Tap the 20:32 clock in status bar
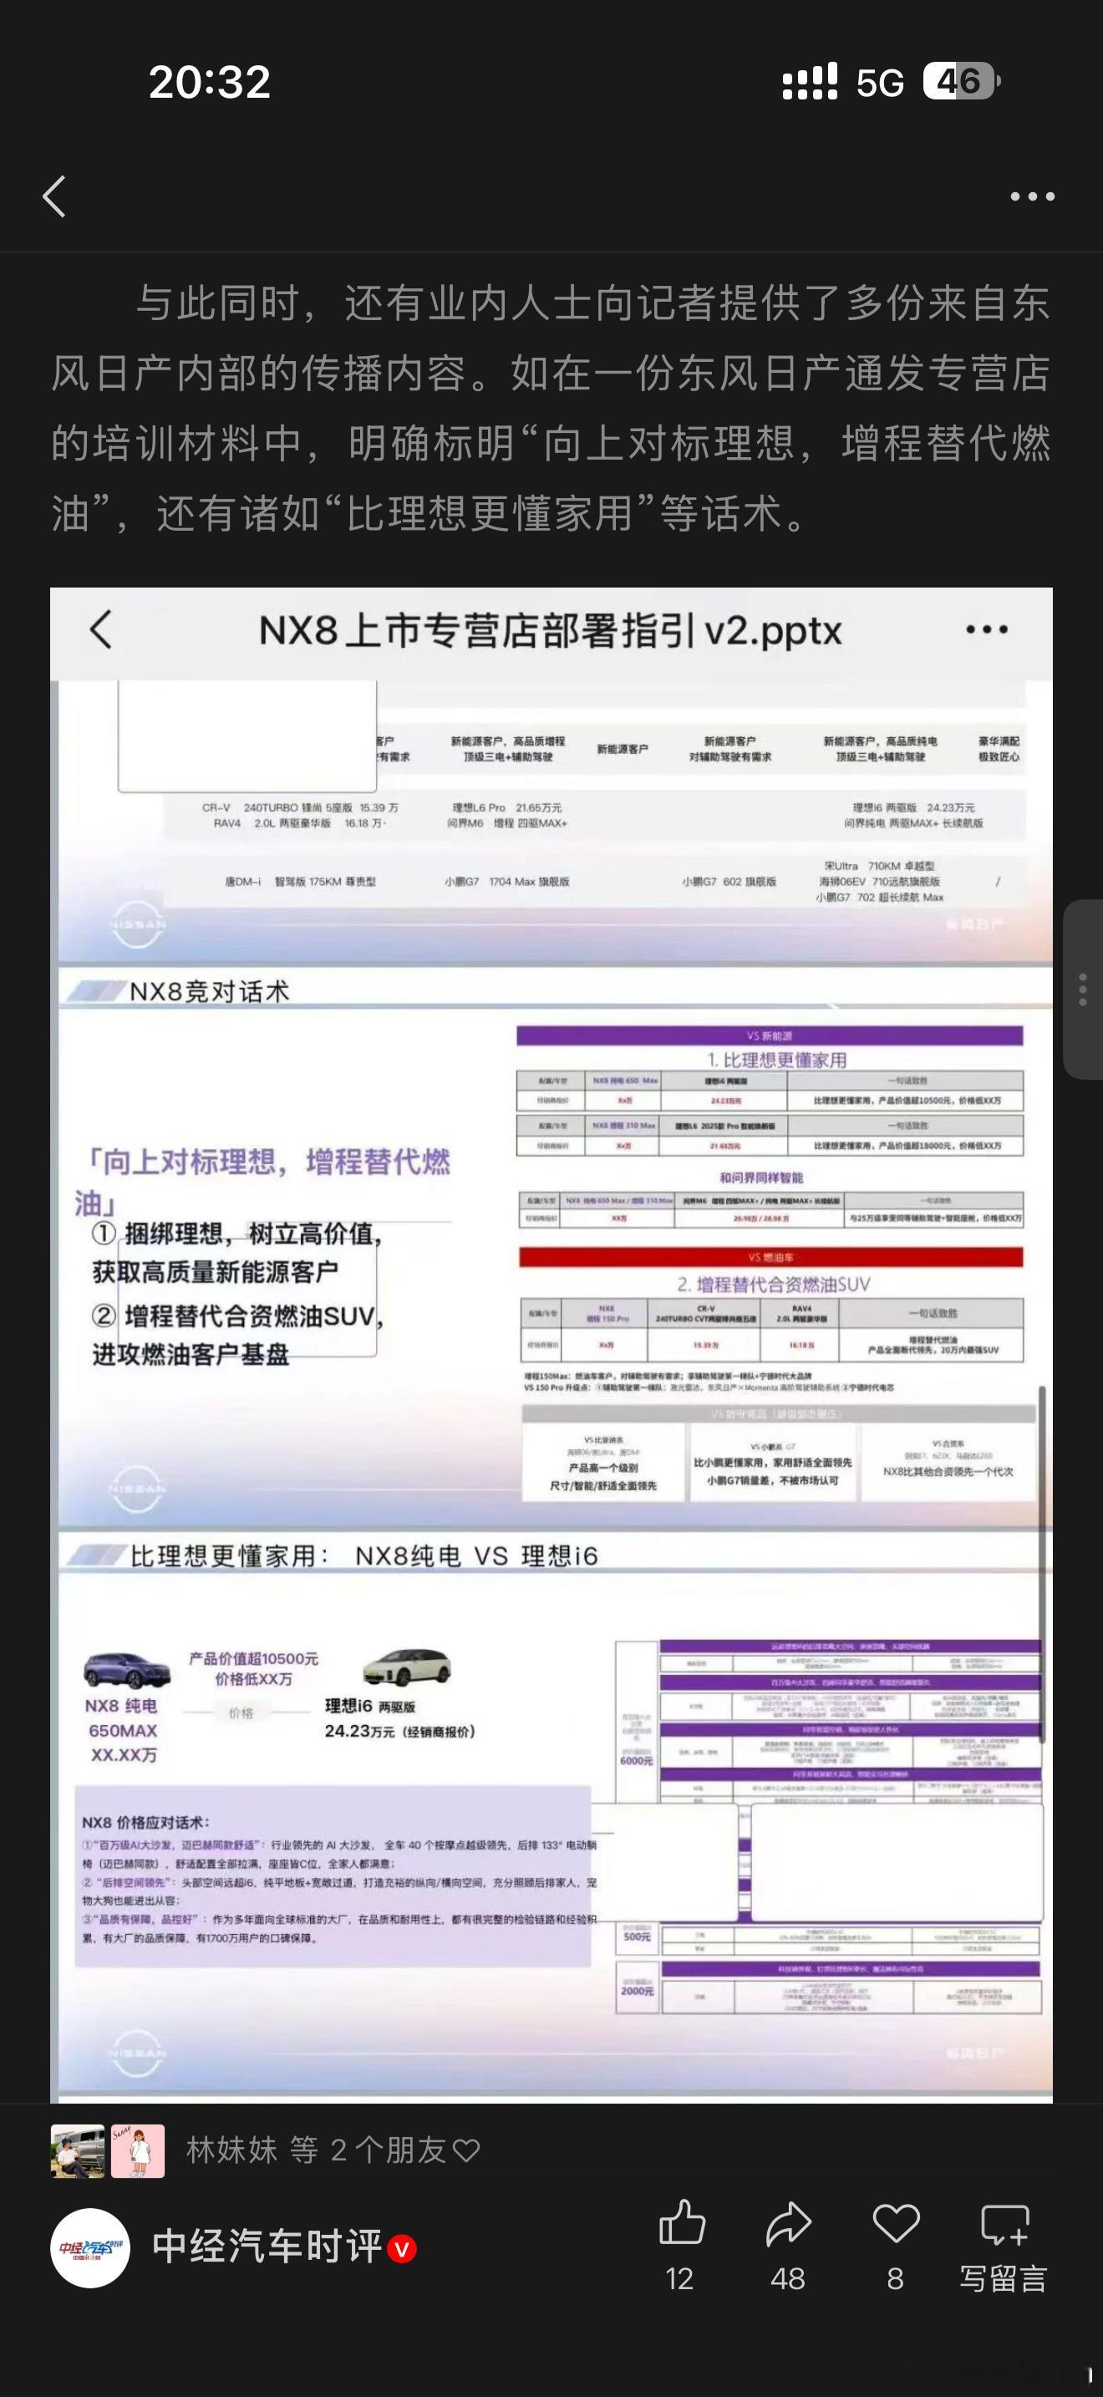The height and width of the screenshot is (2397, 1103). pyautogui.click(x=209, y=82)
